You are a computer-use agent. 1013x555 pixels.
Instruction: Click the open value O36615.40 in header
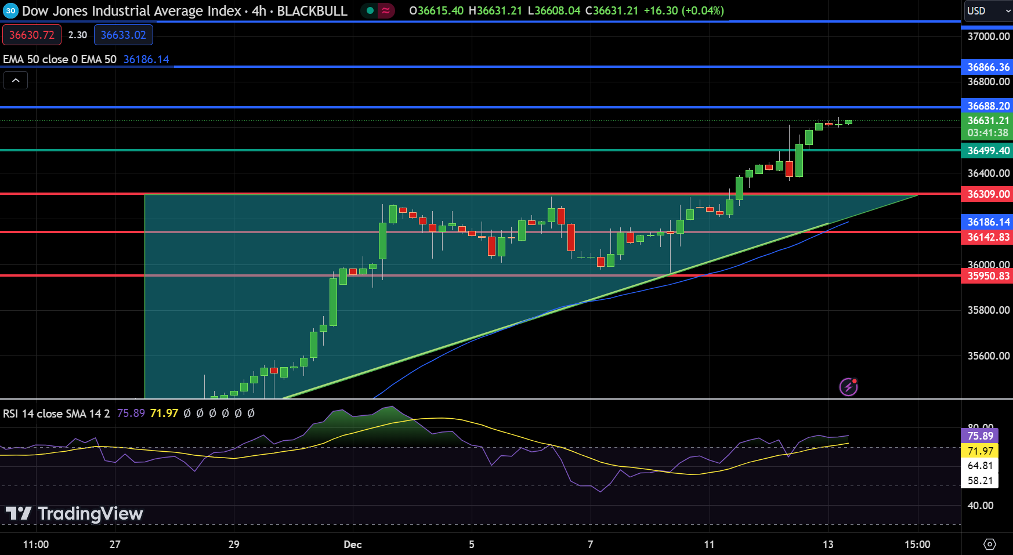point(436,11)
